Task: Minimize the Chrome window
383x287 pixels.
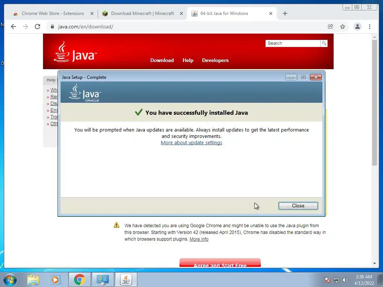Action: click(347, 7)
